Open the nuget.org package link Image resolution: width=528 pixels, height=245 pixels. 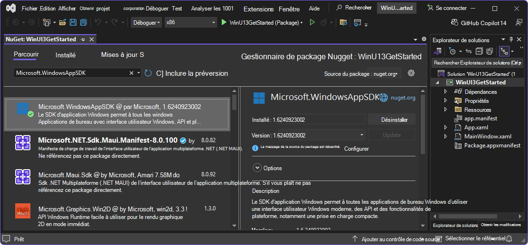coord(403,98)
